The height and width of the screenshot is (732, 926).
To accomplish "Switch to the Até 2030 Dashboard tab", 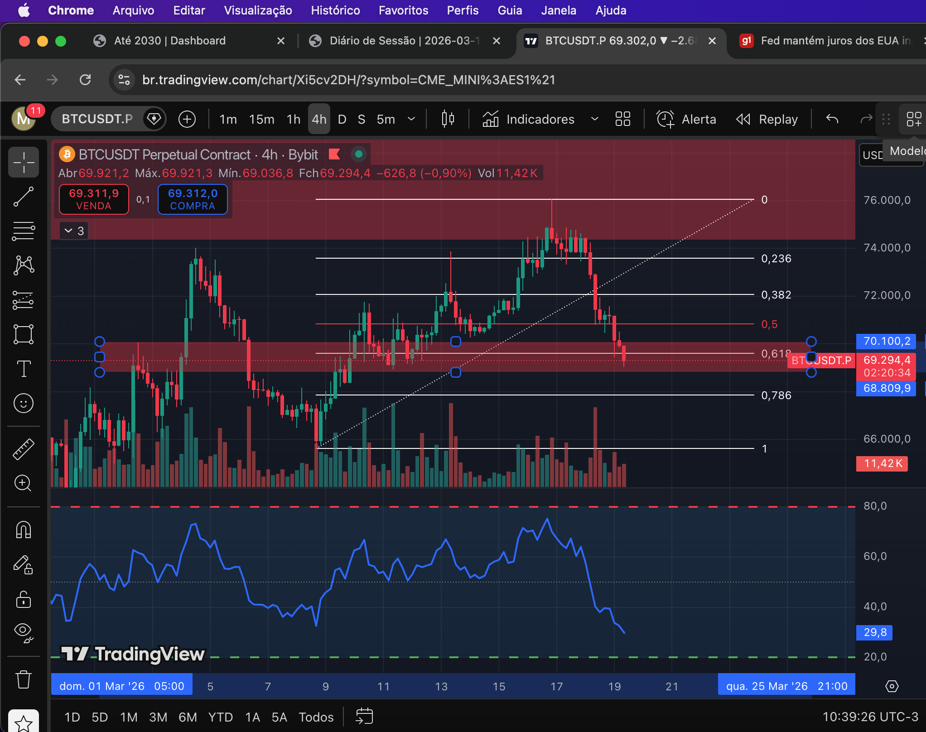I will pos(170,41).
